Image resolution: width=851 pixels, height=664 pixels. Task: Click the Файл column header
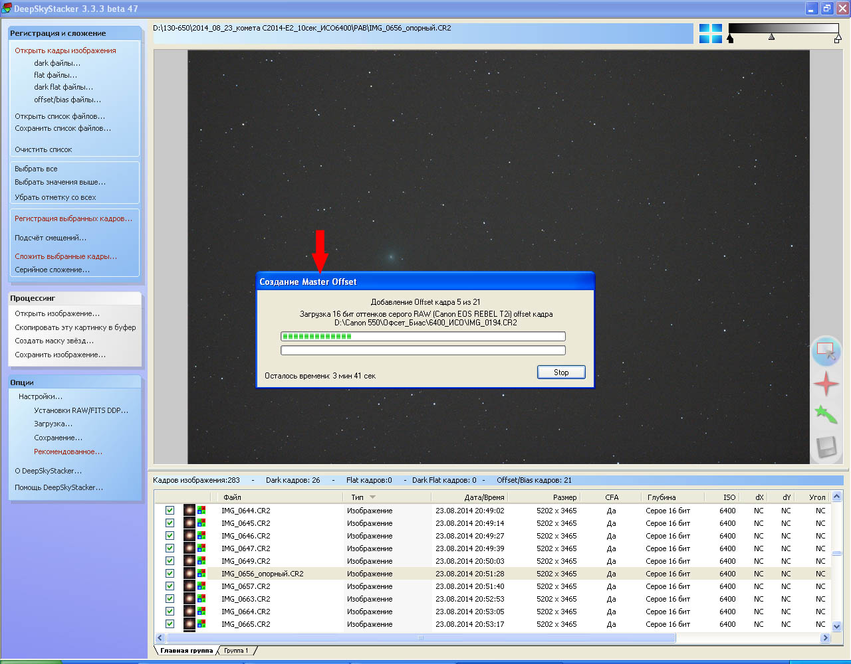point(233,497)
